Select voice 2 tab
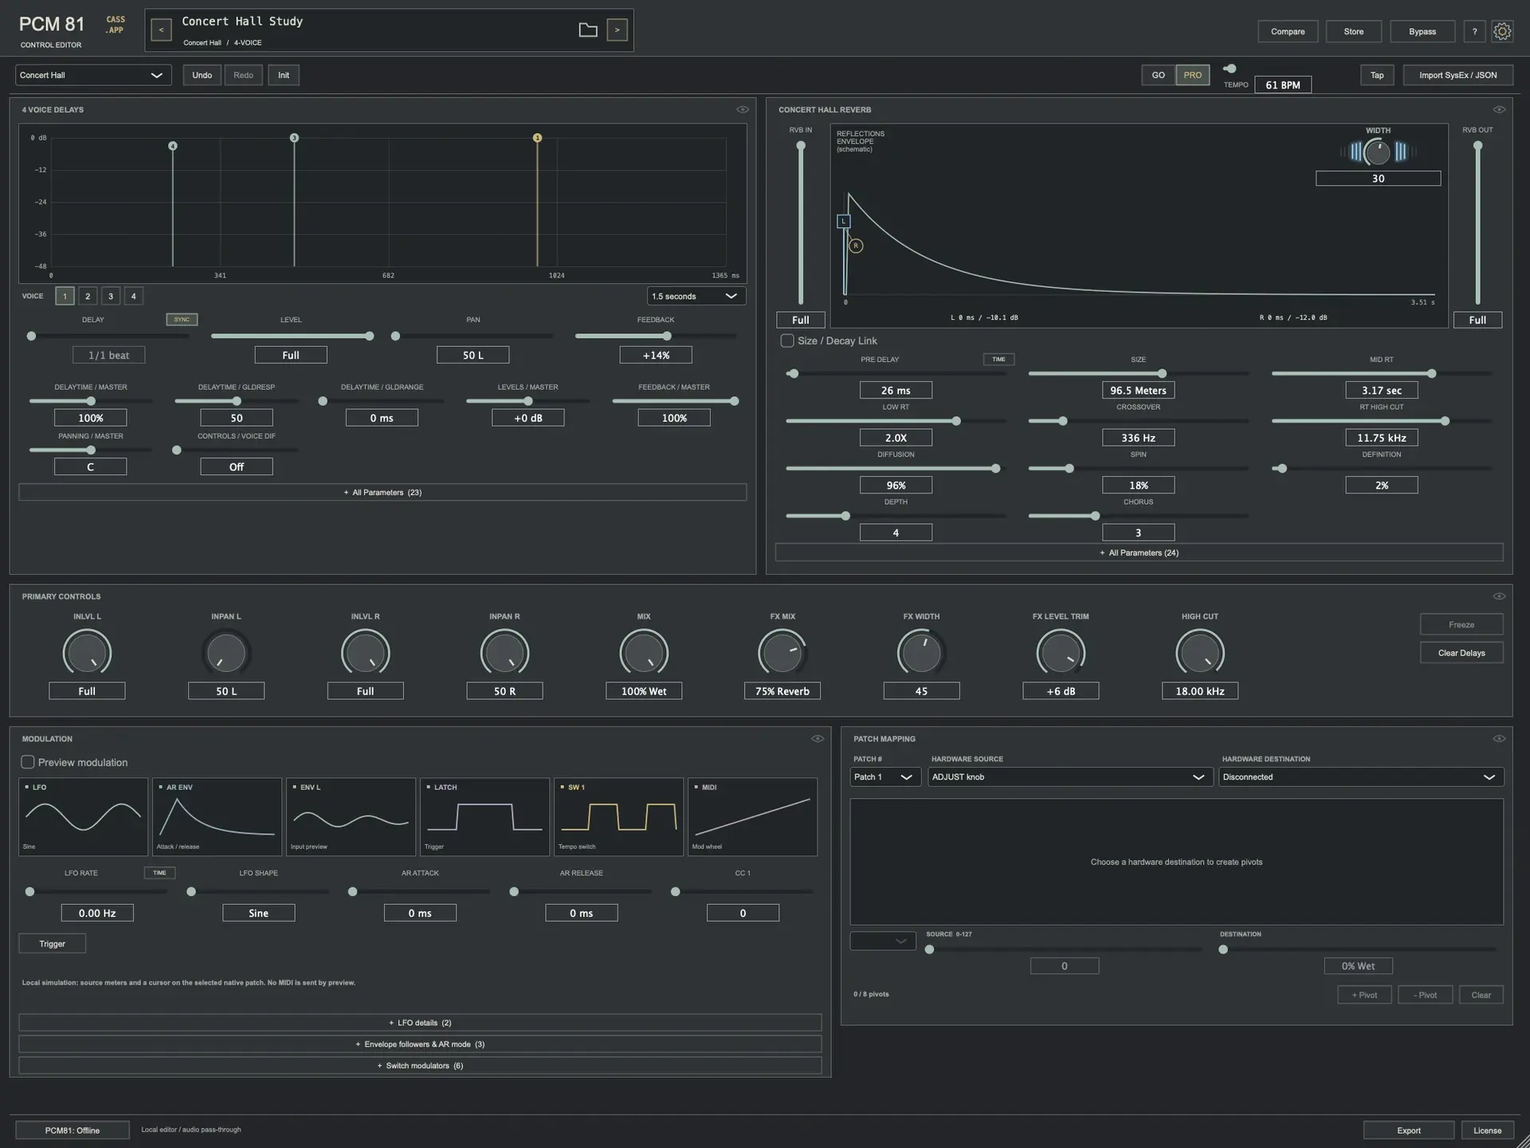The image size is (1530, 1148). pos(88,296)
